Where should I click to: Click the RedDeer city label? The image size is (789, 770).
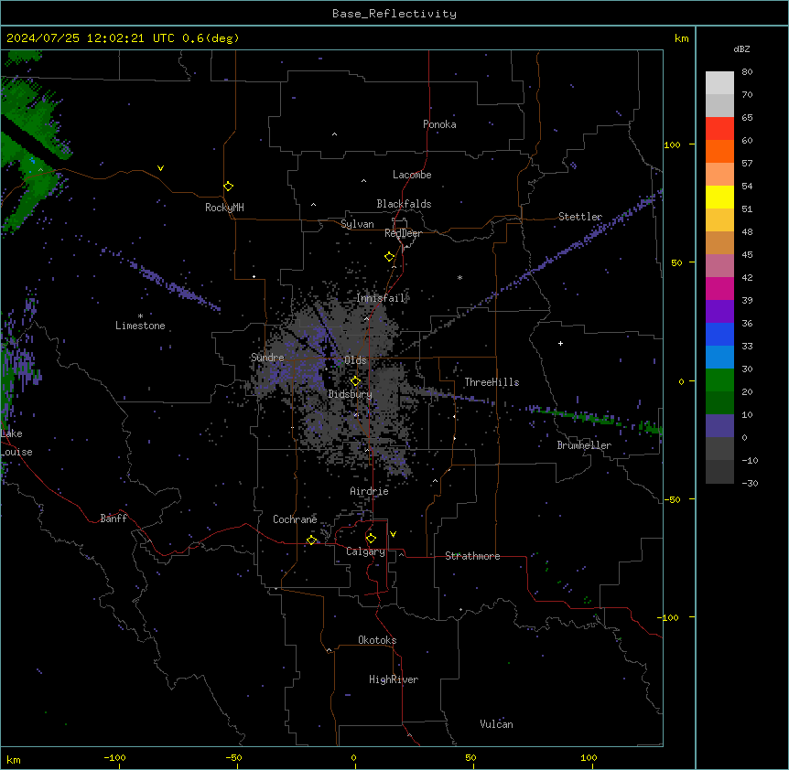pos(403,233)
